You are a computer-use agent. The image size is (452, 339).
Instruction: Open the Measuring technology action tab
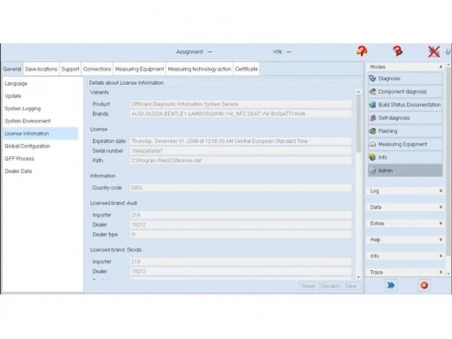[199, 69]
